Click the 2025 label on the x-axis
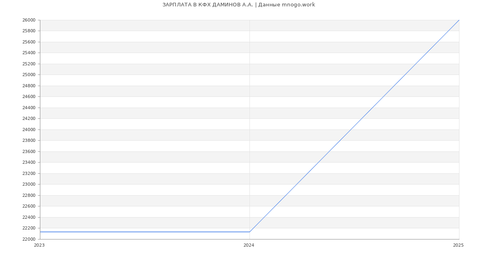Screen dimensions: 479x259 tap(458, 245)
